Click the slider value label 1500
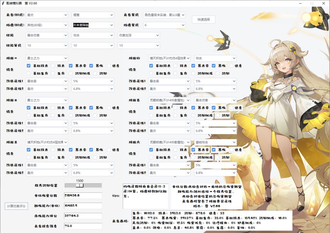 [x=79, y=181]
